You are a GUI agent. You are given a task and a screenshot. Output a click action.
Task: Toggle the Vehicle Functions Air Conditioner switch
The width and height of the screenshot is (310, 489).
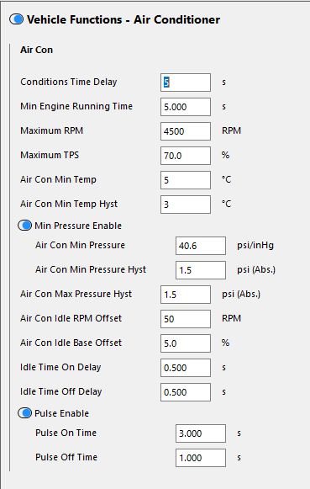point(16,19)
